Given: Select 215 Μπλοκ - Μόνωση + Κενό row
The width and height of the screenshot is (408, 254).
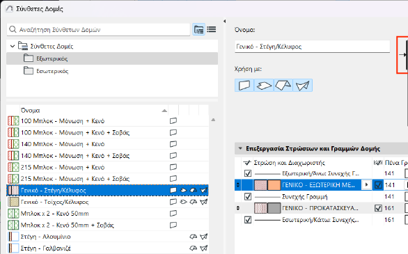Looking at the screenshot, I should click(107, 167).
